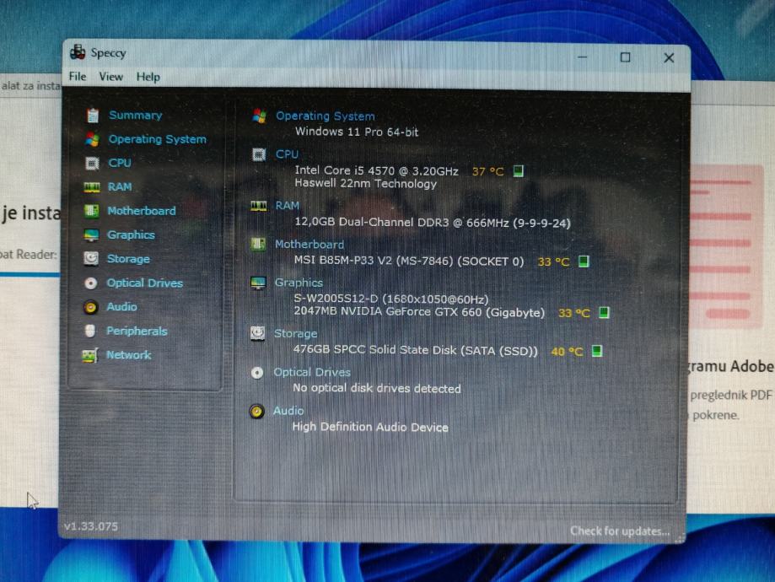Click green temperature indicator next to SSD
The width and height of the screenshot is (775, 582).
point(597,351)
